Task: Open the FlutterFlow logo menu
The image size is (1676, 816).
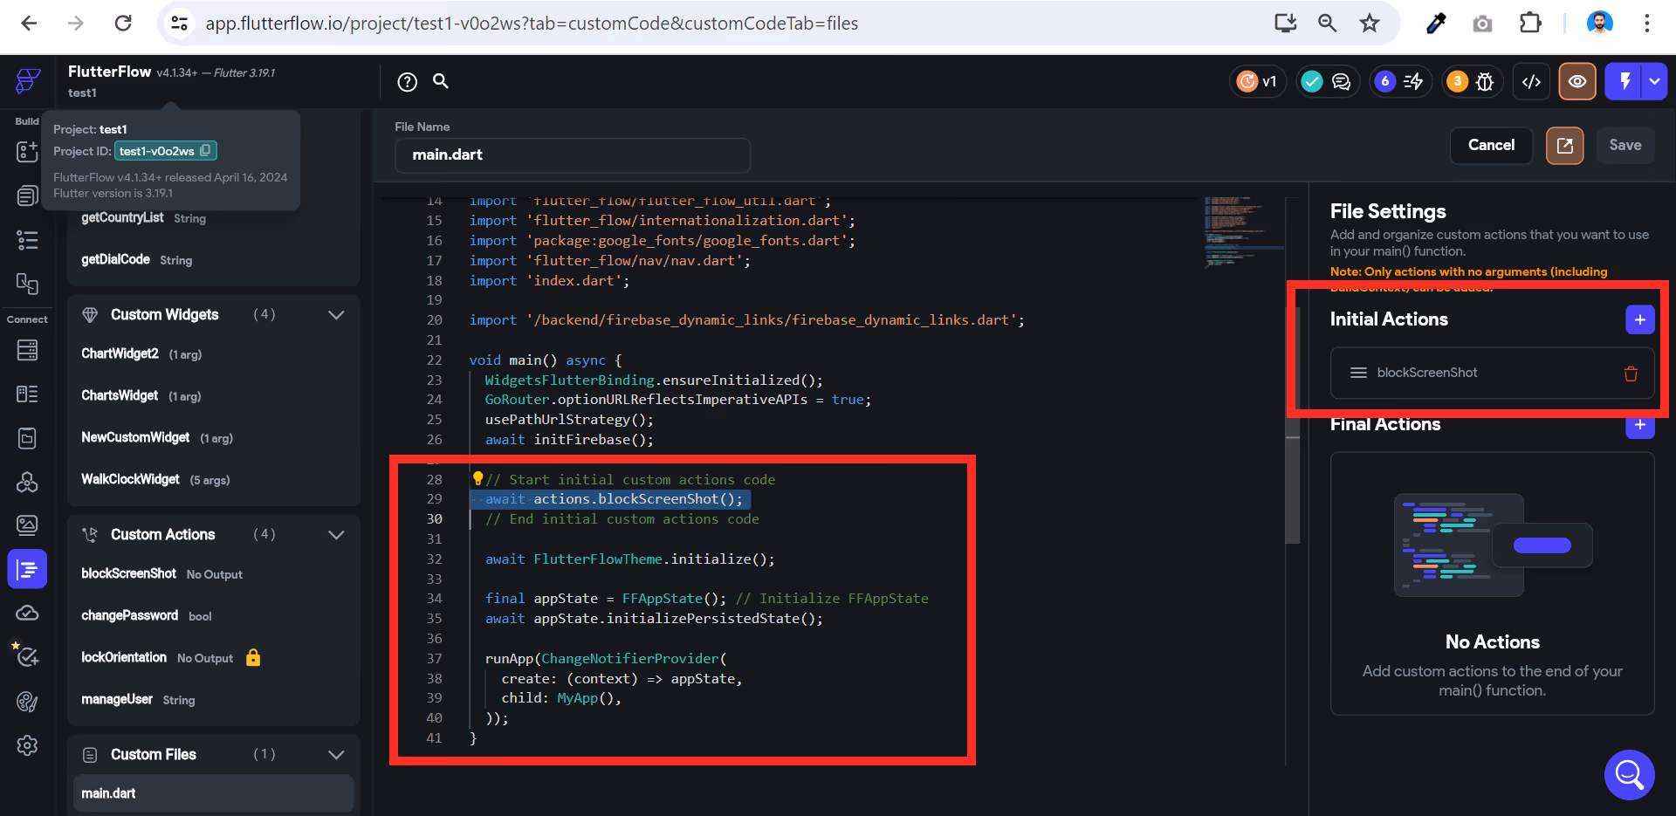Action: (28, 81)
